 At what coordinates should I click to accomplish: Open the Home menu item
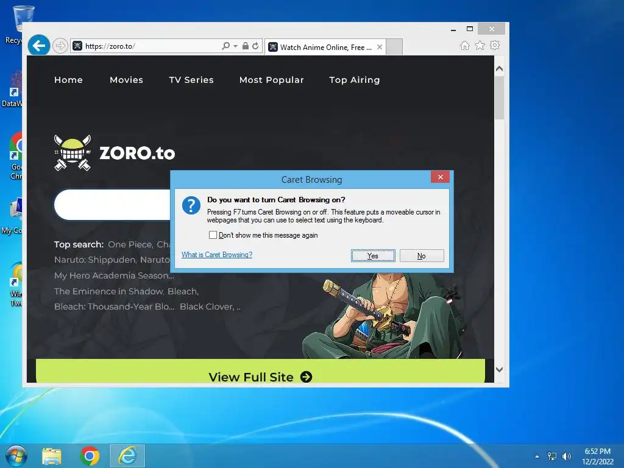coord(68,80)
